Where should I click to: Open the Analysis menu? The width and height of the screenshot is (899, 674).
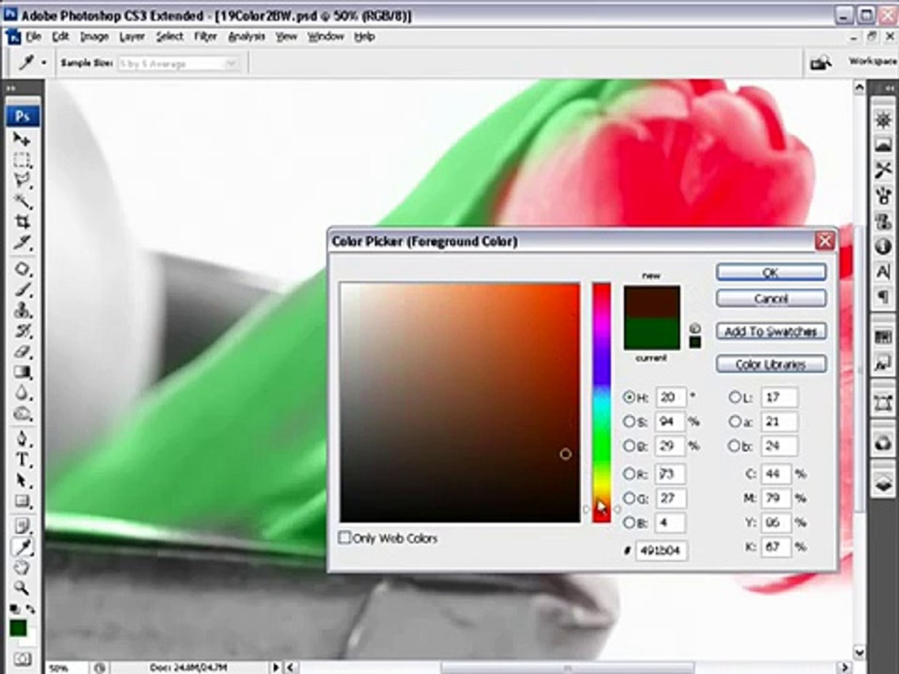click(x=247, y=37)
